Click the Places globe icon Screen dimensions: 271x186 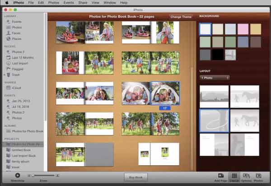pos(8,39)
